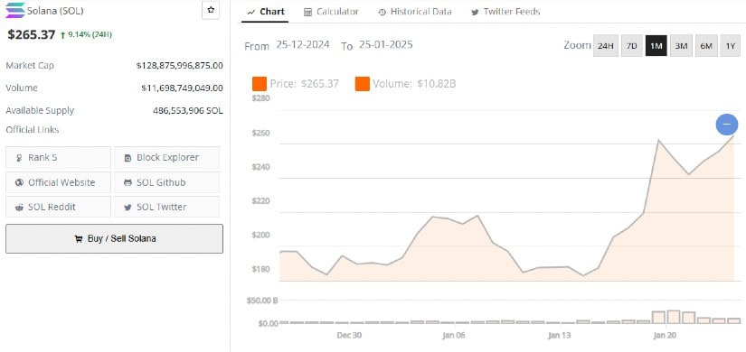
Task: Click the shopping cart icon on Buy button
Action: 79,239
